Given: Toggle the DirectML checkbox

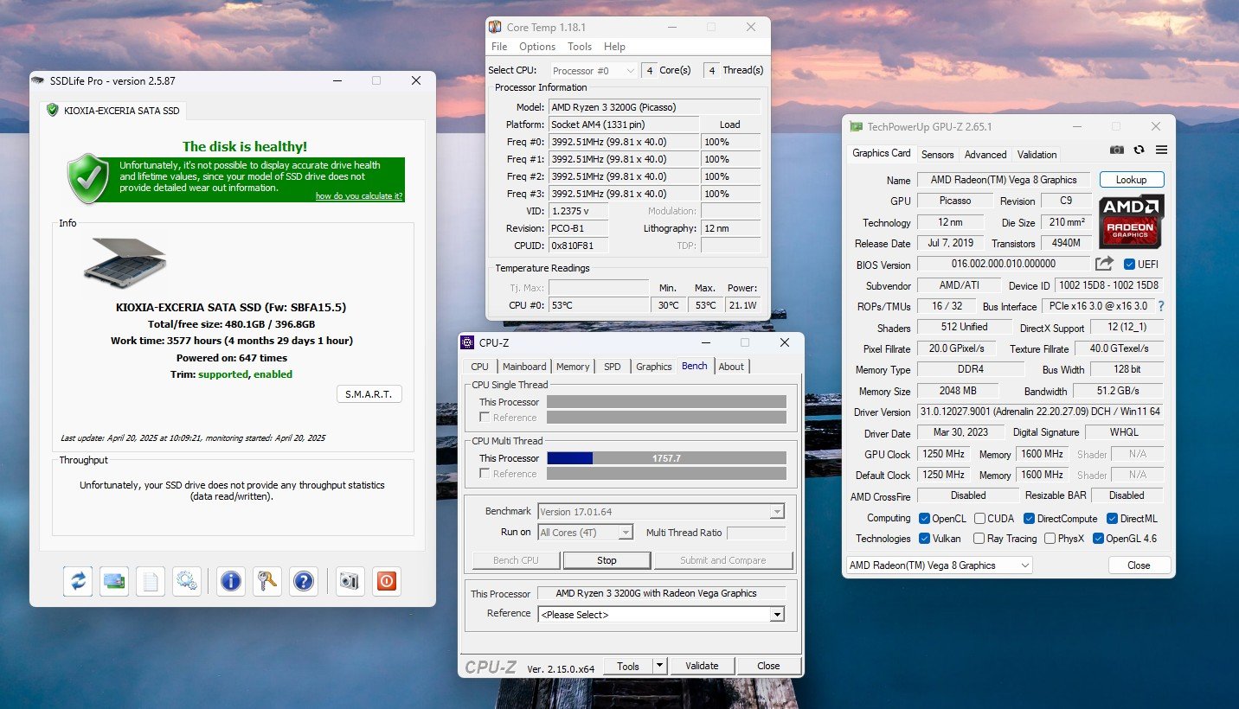Looking at the screenshot, I should pyautogui.click(x=1113, y=519).
